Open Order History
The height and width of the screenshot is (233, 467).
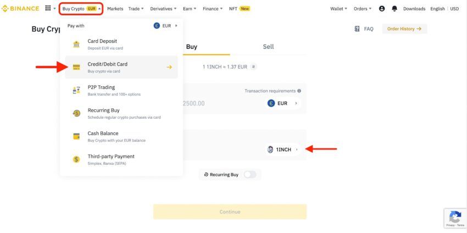(x=404, y=29)
